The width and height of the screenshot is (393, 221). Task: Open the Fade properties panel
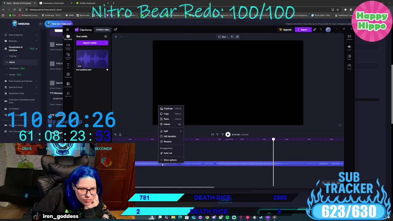[349, 57]
